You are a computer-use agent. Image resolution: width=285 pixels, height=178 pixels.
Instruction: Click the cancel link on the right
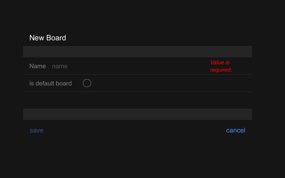click(235, 130)
